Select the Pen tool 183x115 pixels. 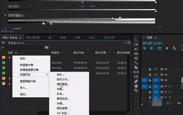136,81
